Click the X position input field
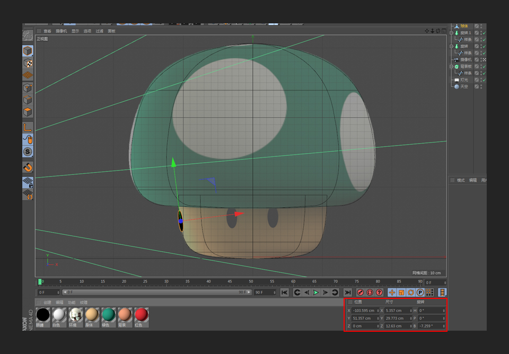The image size is (509, 354). (364, 311)
